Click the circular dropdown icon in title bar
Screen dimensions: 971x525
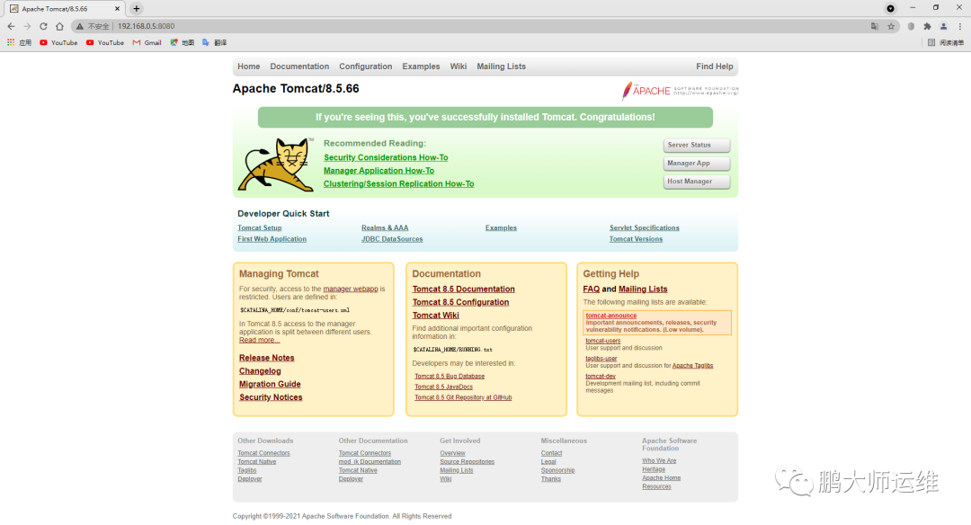pos(890,9)
